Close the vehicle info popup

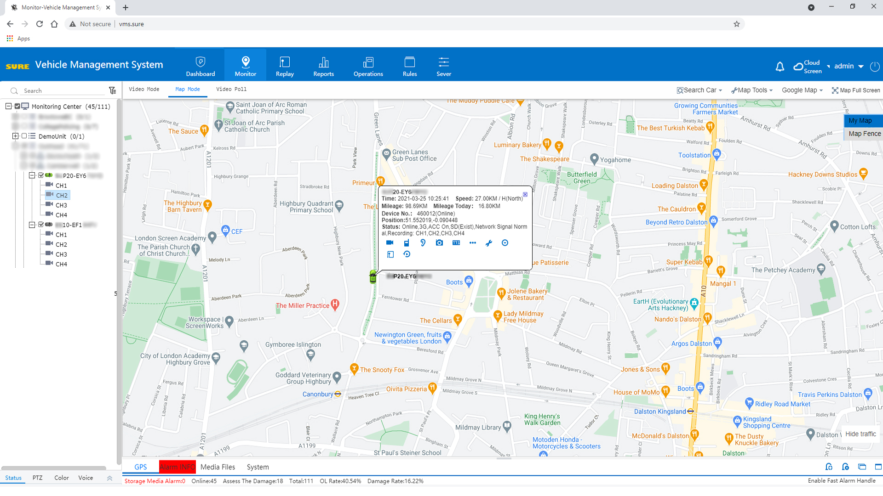[x=525, y=194]
